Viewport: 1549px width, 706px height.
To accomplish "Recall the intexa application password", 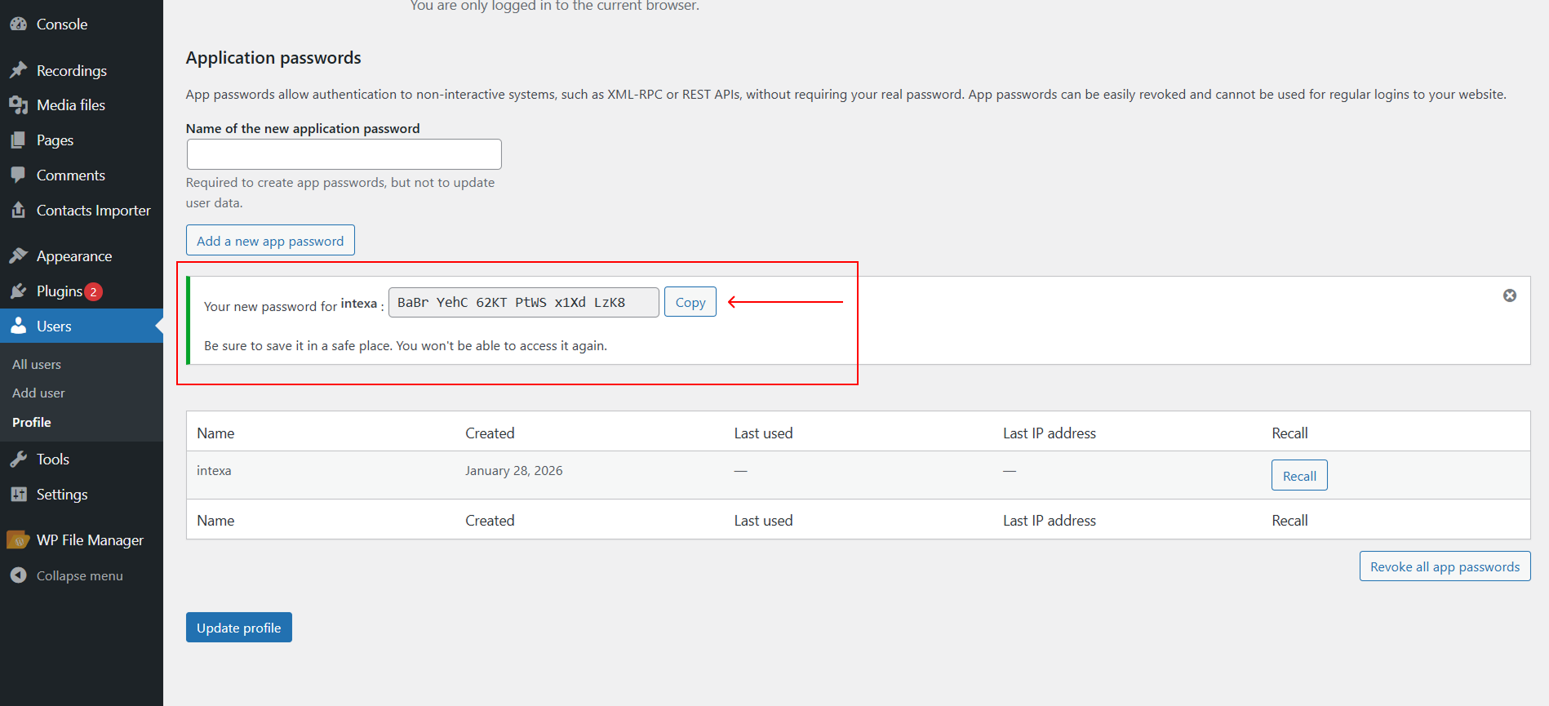I will tap(1298, 476).
